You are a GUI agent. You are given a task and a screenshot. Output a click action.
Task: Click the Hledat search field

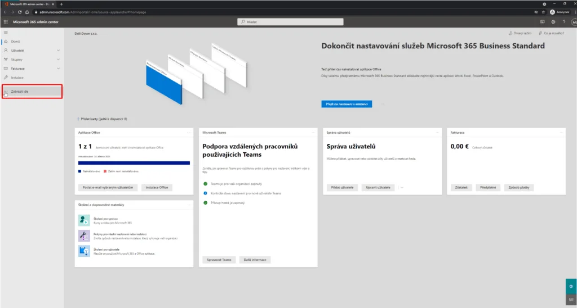point(290,22)
